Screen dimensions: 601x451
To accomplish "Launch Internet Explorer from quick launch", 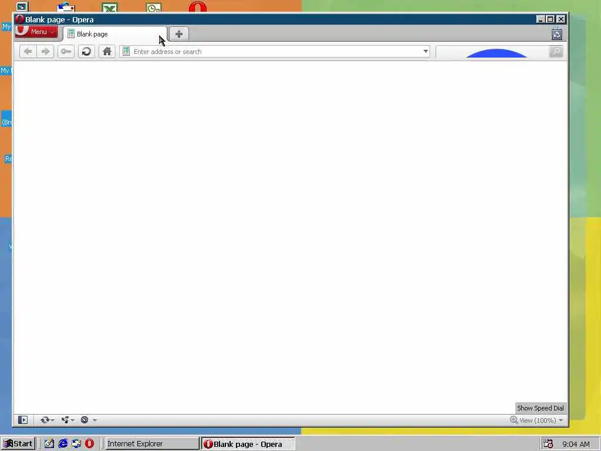I will (63, 443).
